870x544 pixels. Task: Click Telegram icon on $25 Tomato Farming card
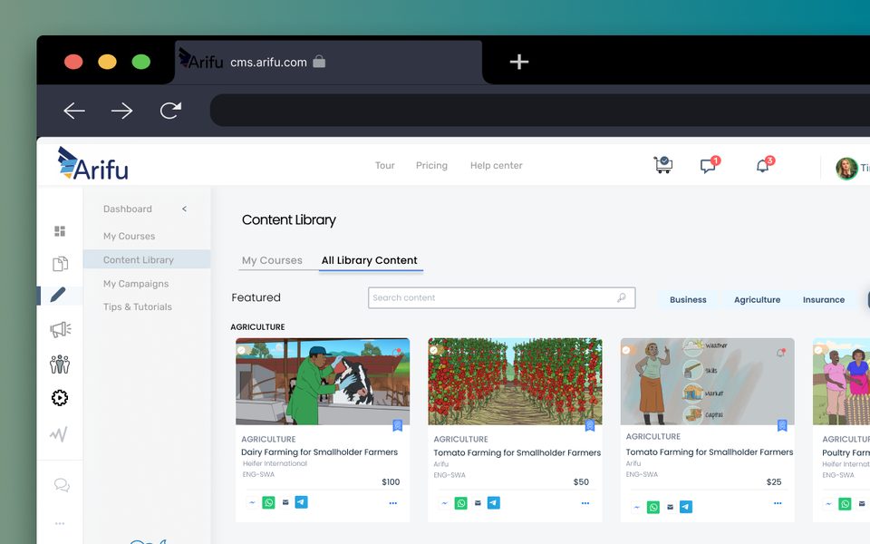point(686,507)
